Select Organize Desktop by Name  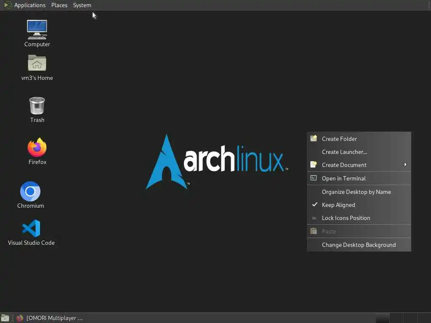359,192
